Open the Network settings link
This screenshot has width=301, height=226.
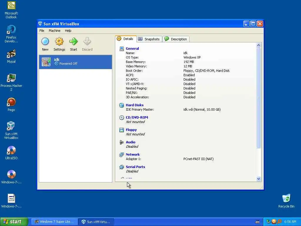point(133,154)
